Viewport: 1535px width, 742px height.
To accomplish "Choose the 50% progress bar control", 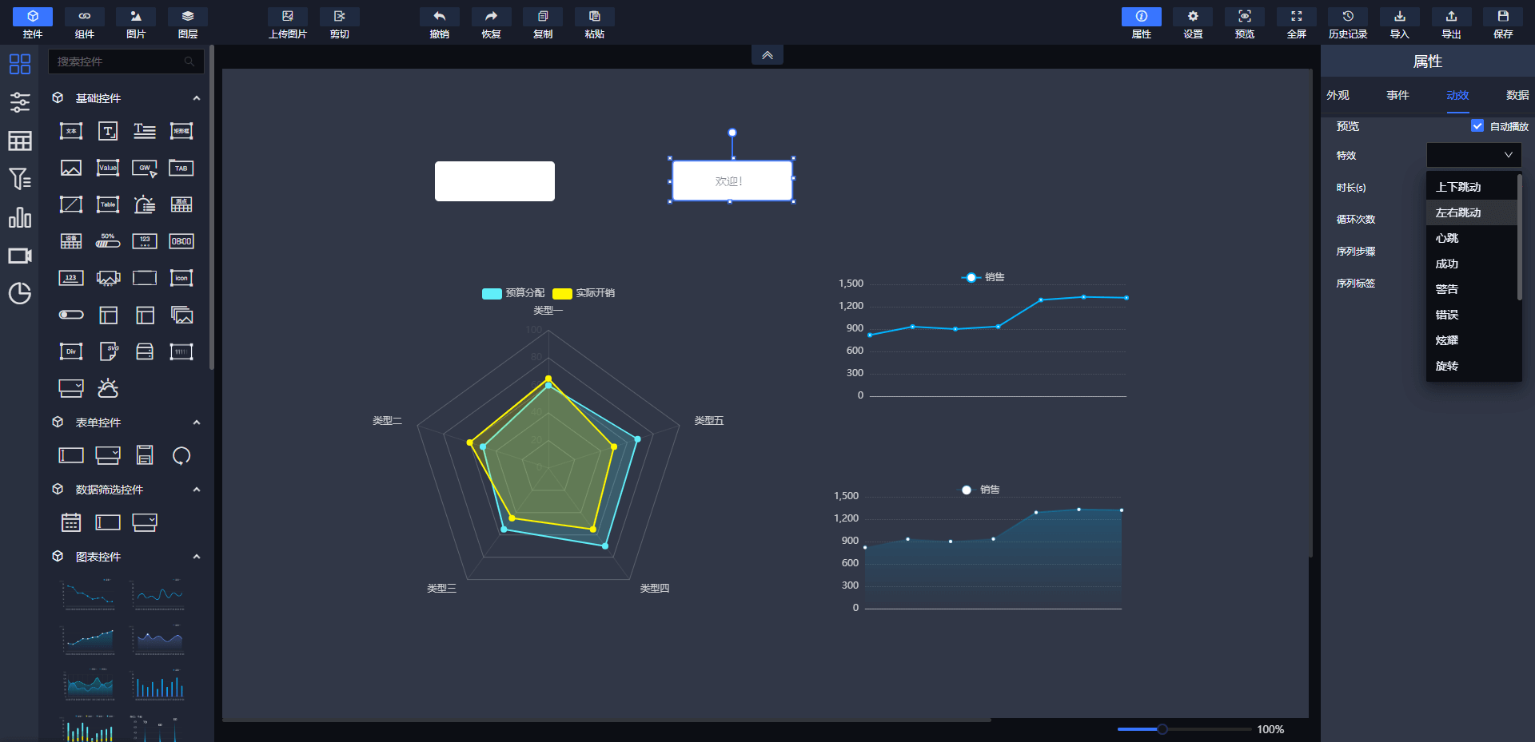I will point(108,241).
